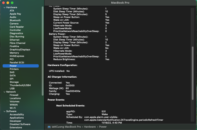Select Camera in the sidebar

pyautogui.click(x=14, y=24)
